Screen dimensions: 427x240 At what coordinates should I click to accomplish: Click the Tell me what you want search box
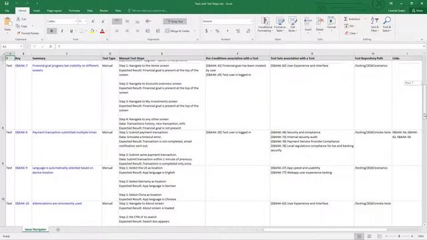click(149, 11)
